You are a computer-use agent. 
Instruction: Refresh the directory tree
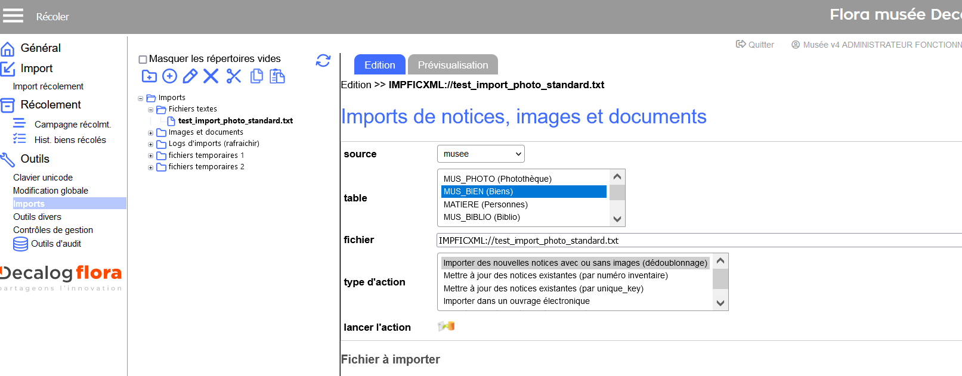click(323, 60)
